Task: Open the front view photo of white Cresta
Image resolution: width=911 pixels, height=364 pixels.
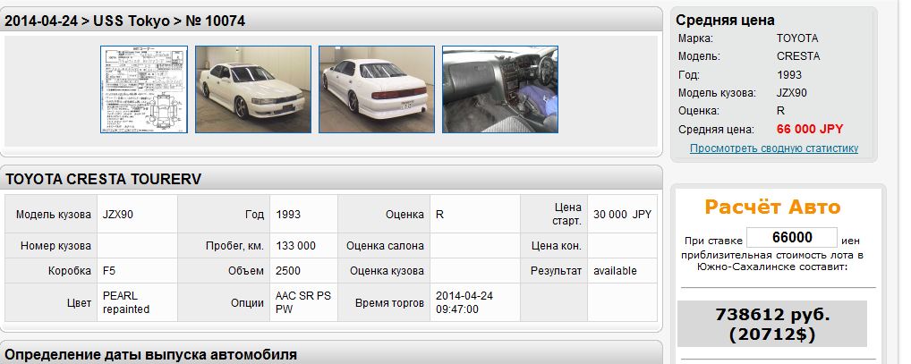Action: point(253,89)
